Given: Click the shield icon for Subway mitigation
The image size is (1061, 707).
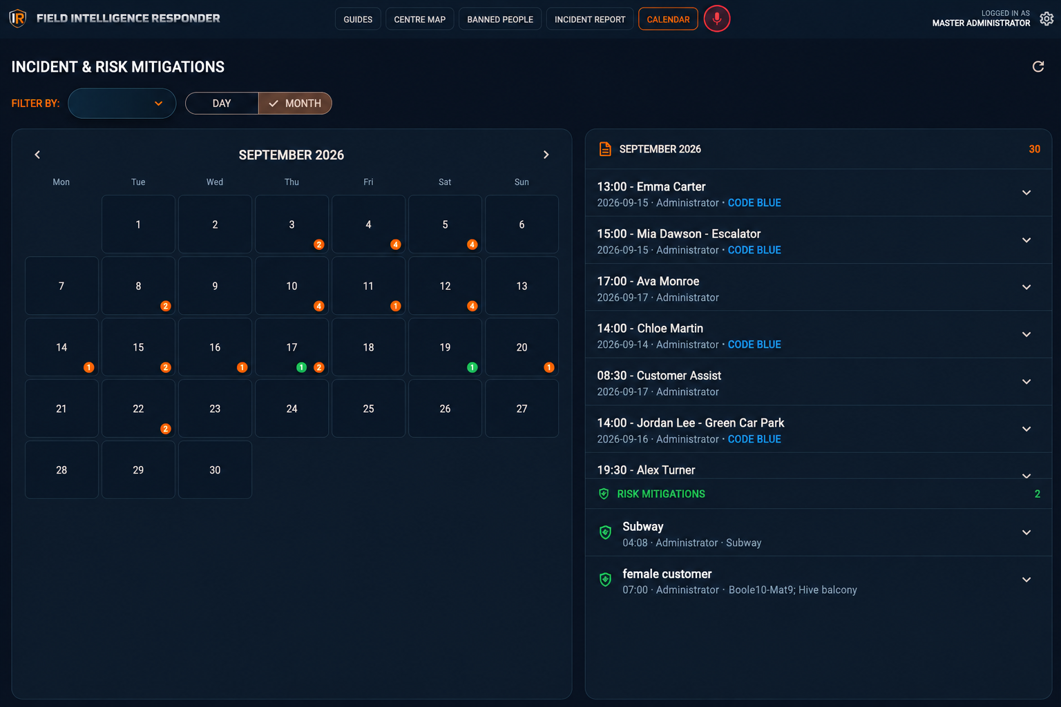Looking at the screenshot, I should tap(605, 532).
